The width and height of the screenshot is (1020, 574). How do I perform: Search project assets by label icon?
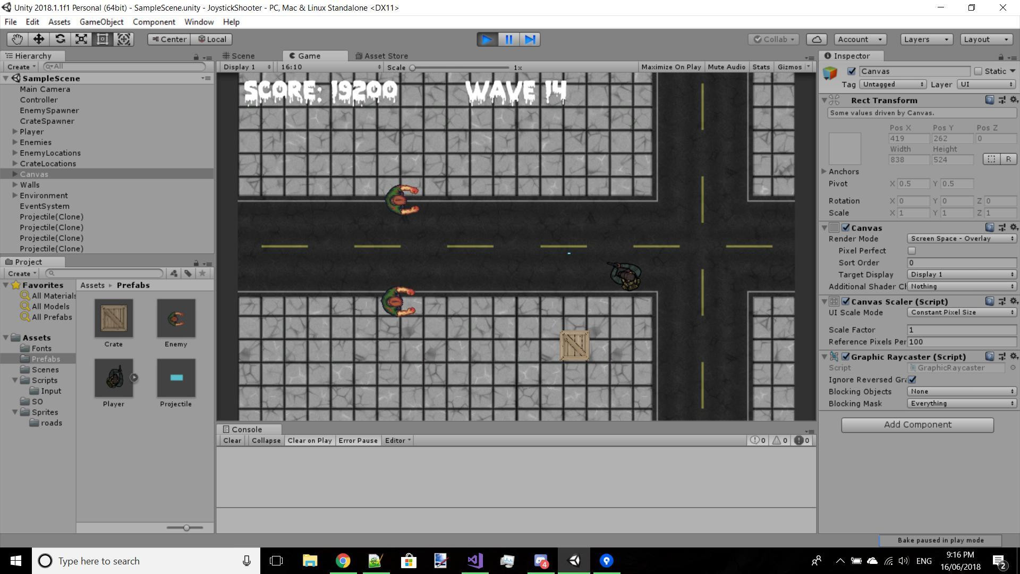click(x=188, y=273)
